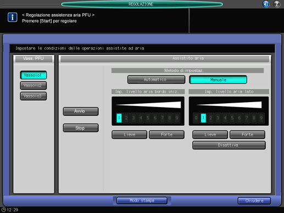The image size is (284, 213).
Task: Click the Premere [Start] per regolare message
Action: click(x=49, y=21)
